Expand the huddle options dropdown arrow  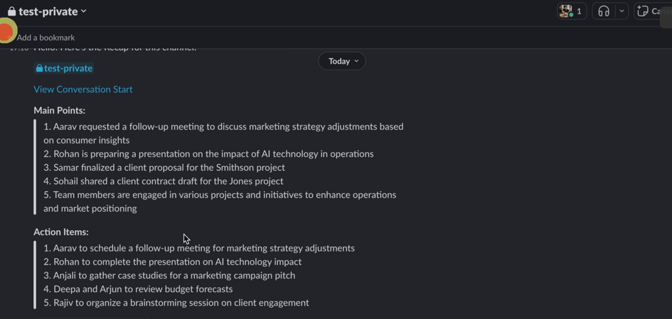[622, 11]
